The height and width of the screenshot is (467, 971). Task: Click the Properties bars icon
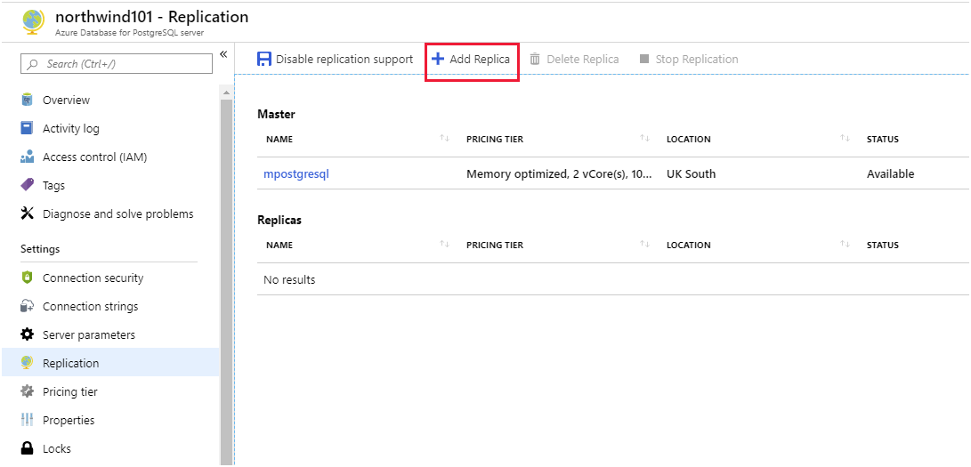(x=27, y=420)
